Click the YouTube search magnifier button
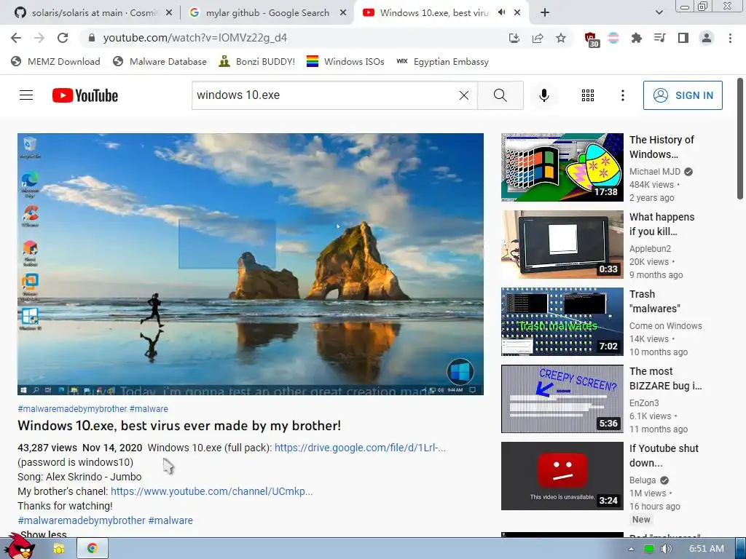746x559 pixels. click(x=500, y=95)
